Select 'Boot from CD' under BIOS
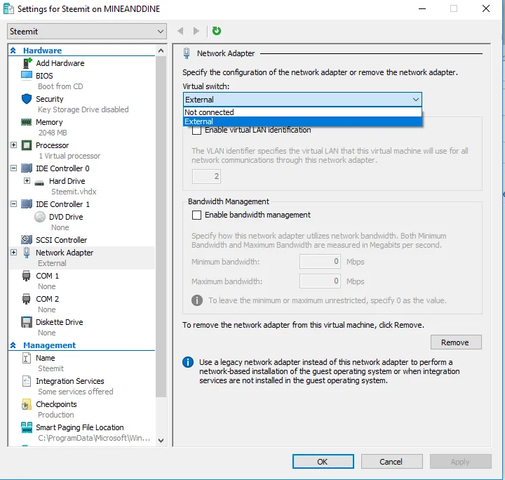Viewport: 505px width, 480px height. 60,86
